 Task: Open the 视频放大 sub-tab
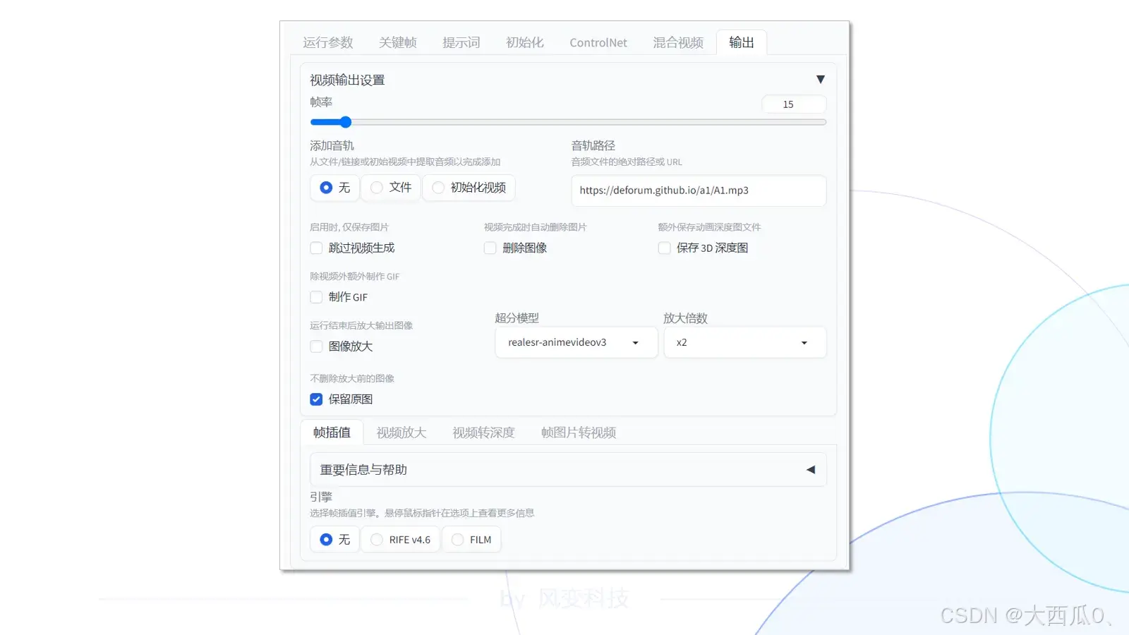click(x=402, y=433)
